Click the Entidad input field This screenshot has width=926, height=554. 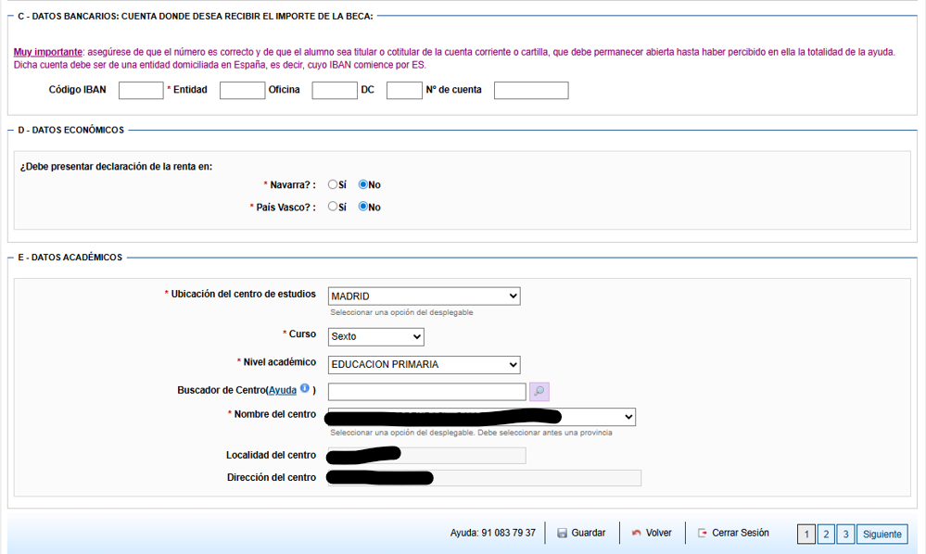(242, 90)
